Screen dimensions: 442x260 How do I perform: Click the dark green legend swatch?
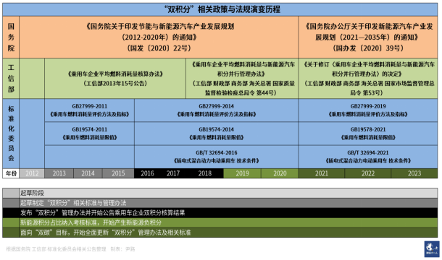[11, 233]
